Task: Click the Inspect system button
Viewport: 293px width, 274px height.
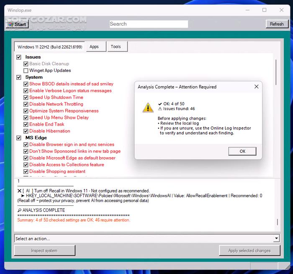Action: pos(44,251)
